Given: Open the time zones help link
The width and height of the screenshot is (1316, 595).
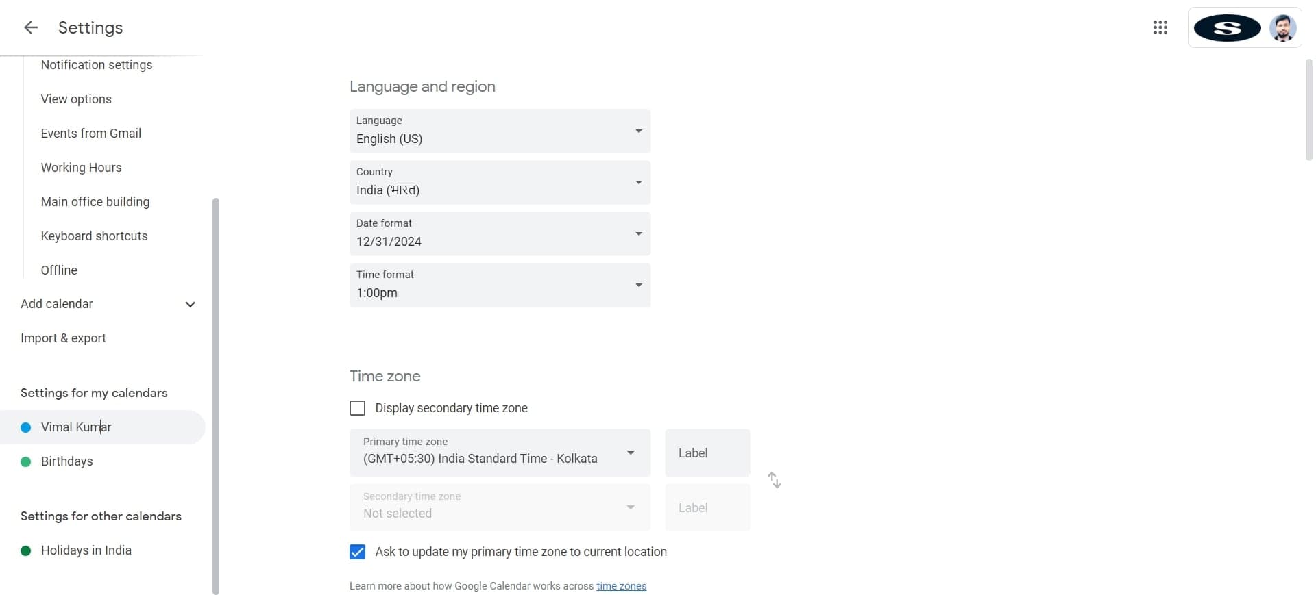Looking at the screenshot, I should (x=621, y=586).
